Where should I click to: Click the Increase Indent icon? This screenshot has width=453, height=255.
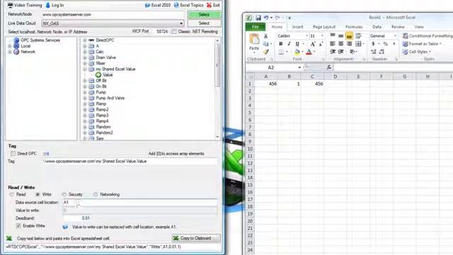pyautogui.click(x=341, y=52)
